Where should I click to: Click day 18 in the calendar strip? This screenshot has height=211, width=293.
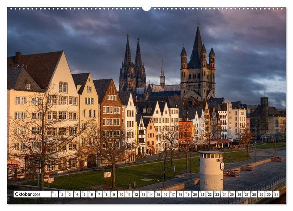tap(180, 194)
